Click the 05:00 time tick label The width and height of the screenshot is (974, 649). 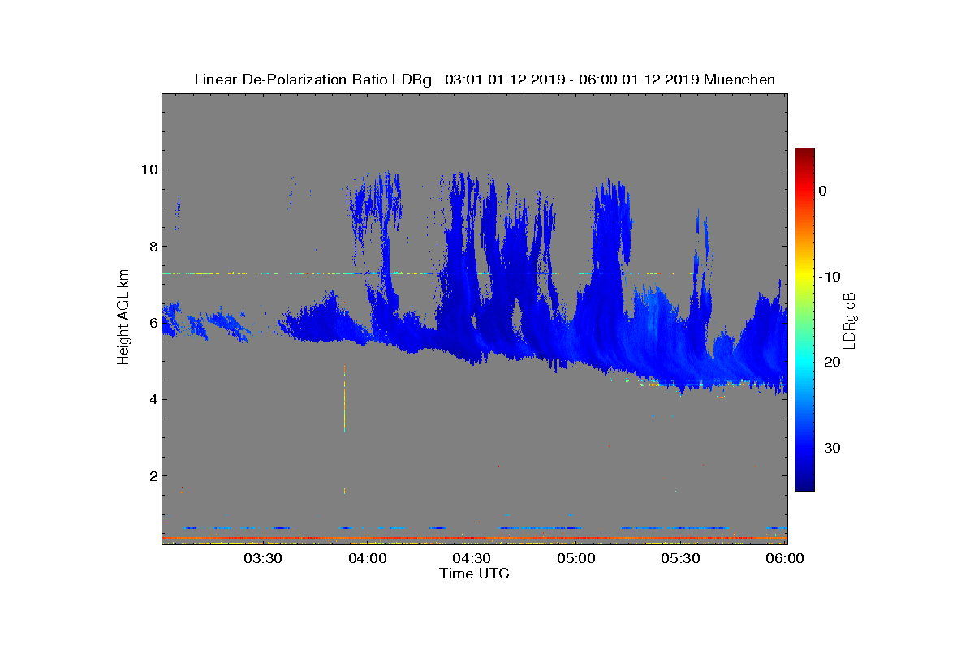(577, 559)
